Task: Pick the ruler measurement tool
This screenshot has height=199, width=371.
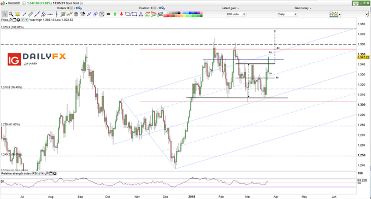Action: (31, 14)
